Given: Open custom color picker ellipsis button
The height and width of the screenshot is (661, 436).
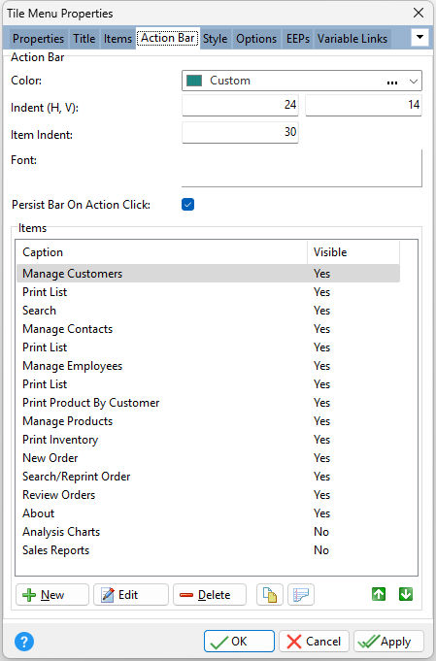Looking at the screenshot, I should pos(392,81).
